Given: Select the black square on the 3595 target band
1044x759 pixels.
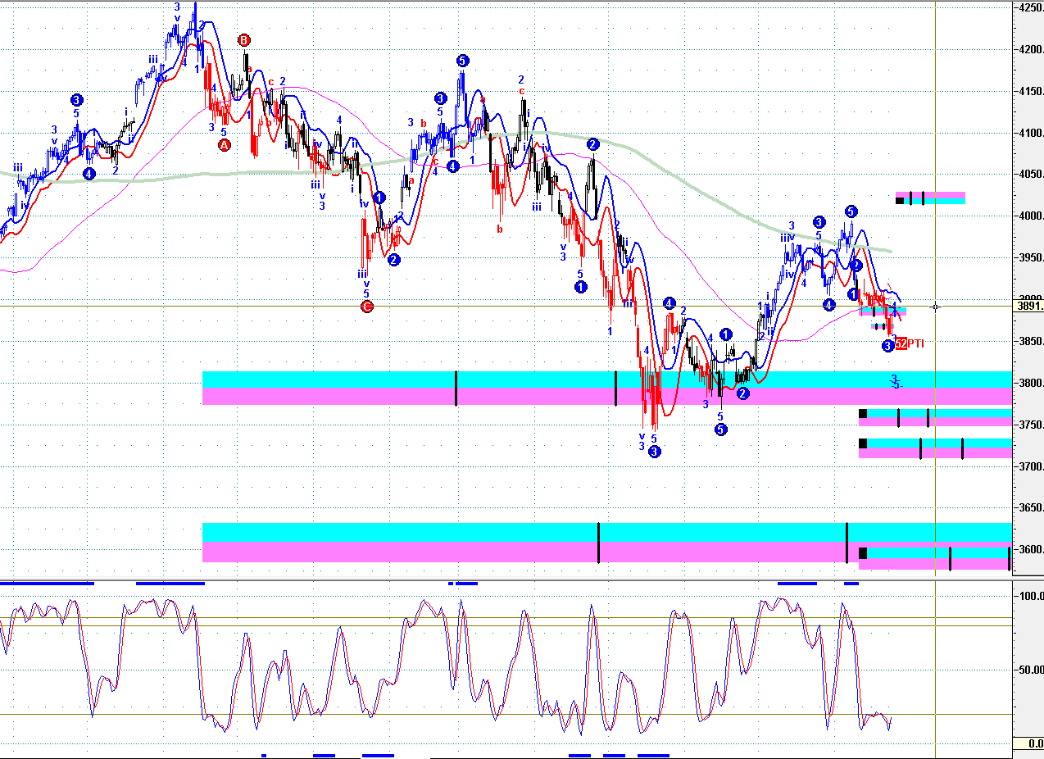Looking at the screenshot, I should (x=863, y=552).
